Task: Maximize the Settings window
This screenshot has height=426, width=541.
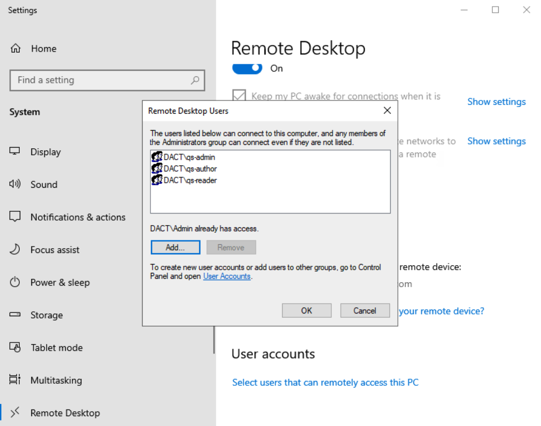Action: 495,10
